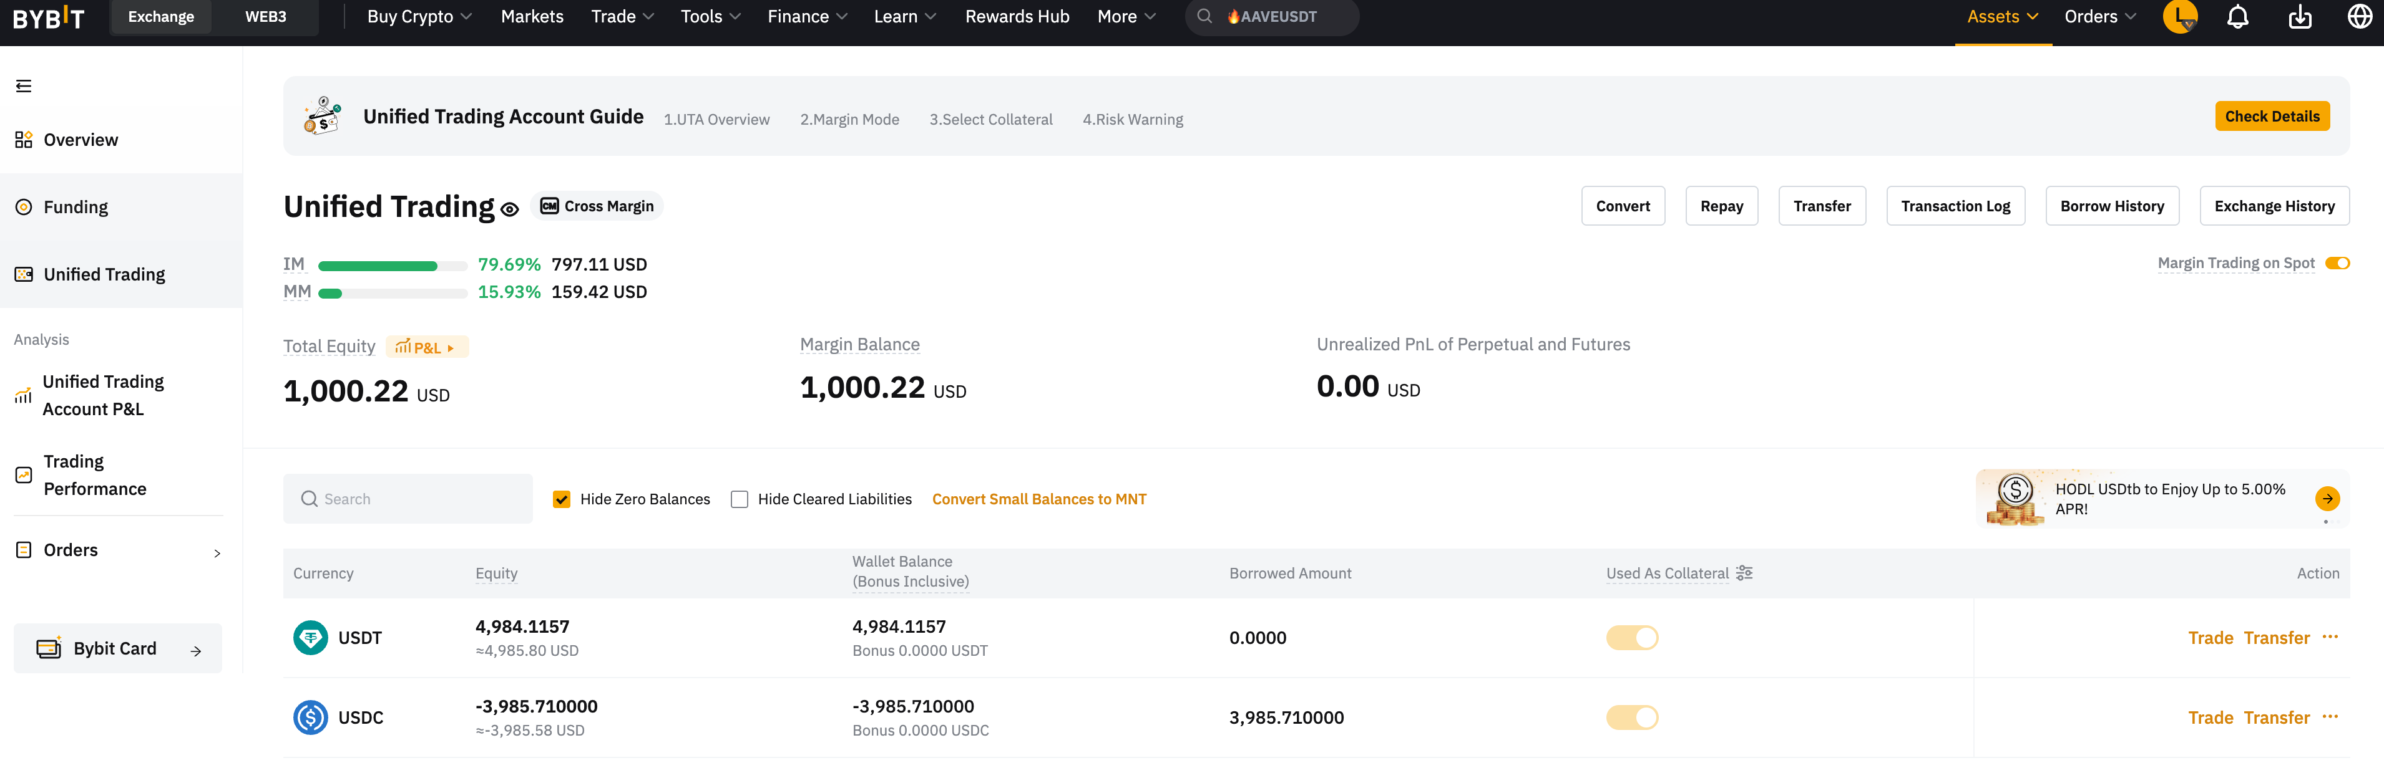This screenshot has height=768, width=2384.
Task: Switch to the WEB3 tab
Action: [266, 17]
